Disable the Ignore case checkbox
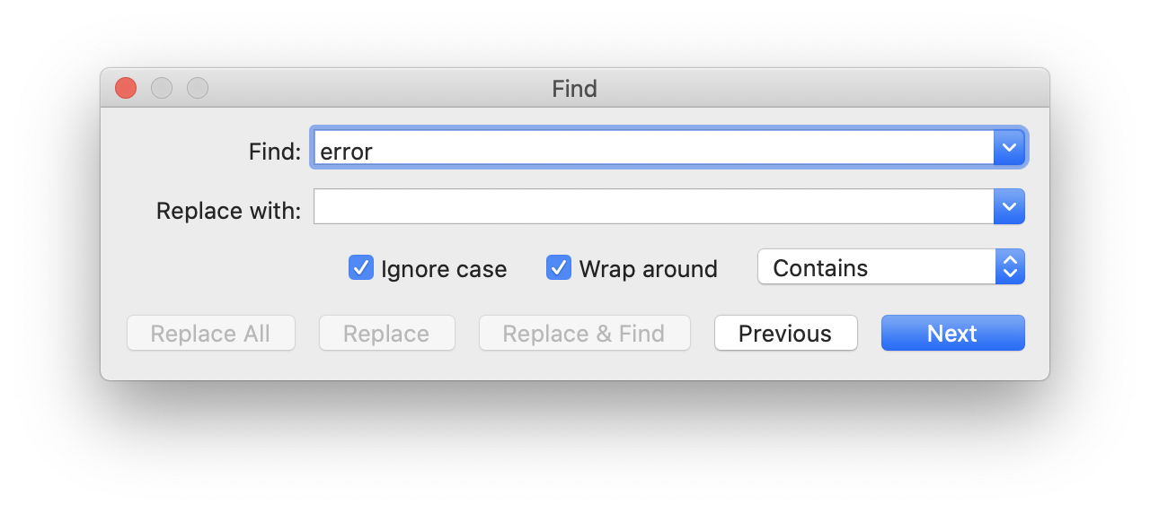 coord(360,268)
